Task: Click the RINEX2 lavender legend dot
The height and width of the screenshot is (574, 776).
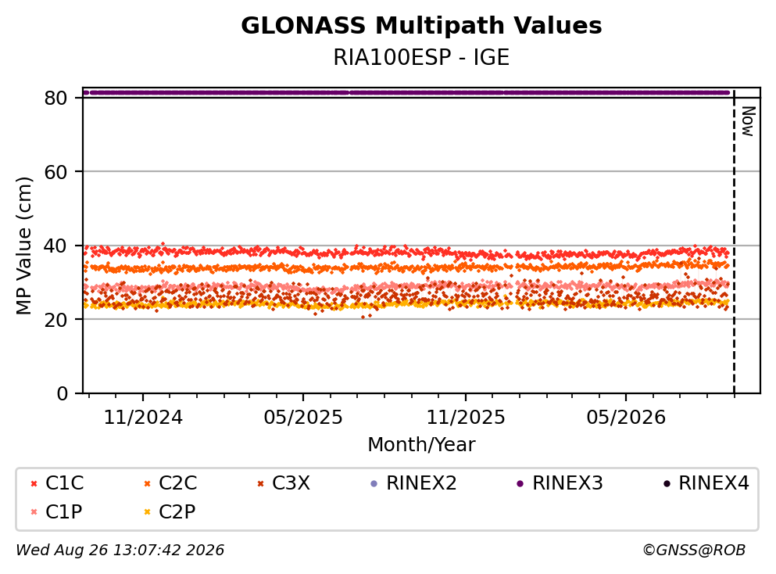Action: pos(374,483)
